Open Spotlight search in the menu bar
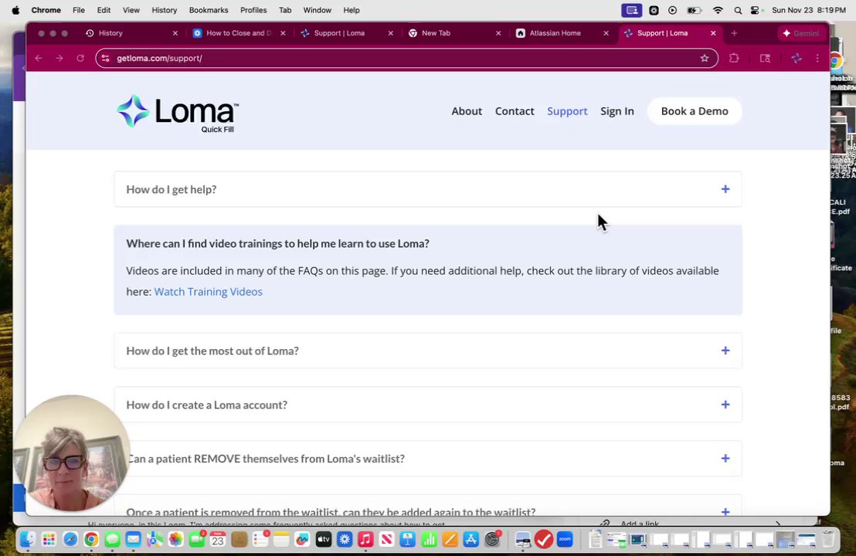 tap(738, 10)
